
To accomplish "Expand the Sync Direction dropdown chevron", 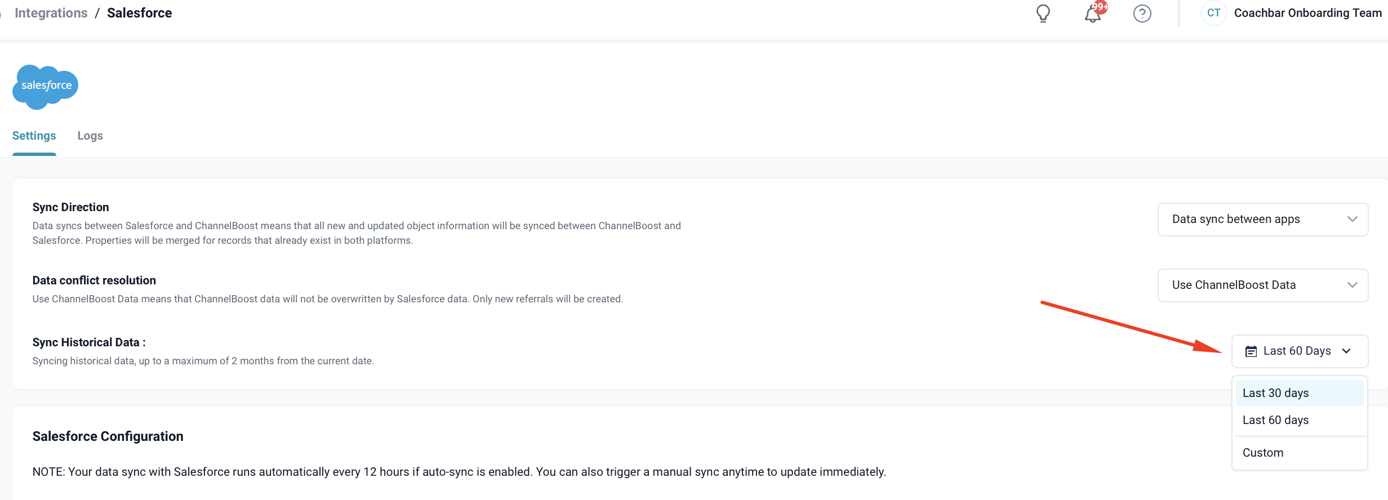I will (1352, 219).
